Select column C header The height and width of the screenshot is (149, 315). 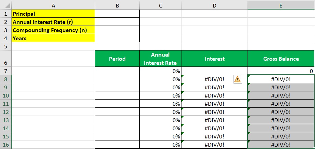point(160,5)
